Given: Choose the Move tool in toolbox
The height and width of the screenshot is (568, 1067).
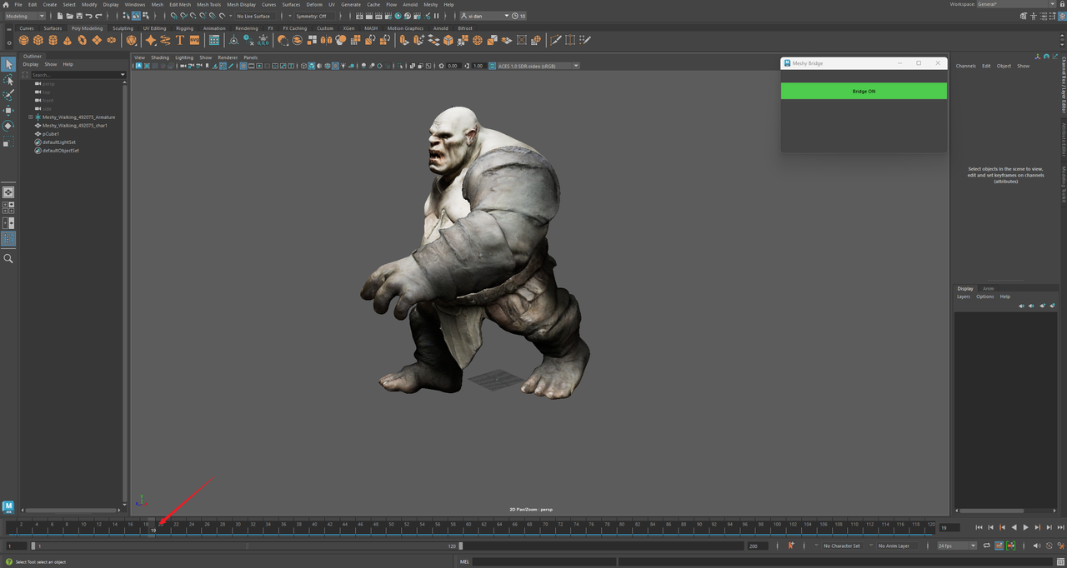Looking at the screenshot, I should tap(8, 110).
